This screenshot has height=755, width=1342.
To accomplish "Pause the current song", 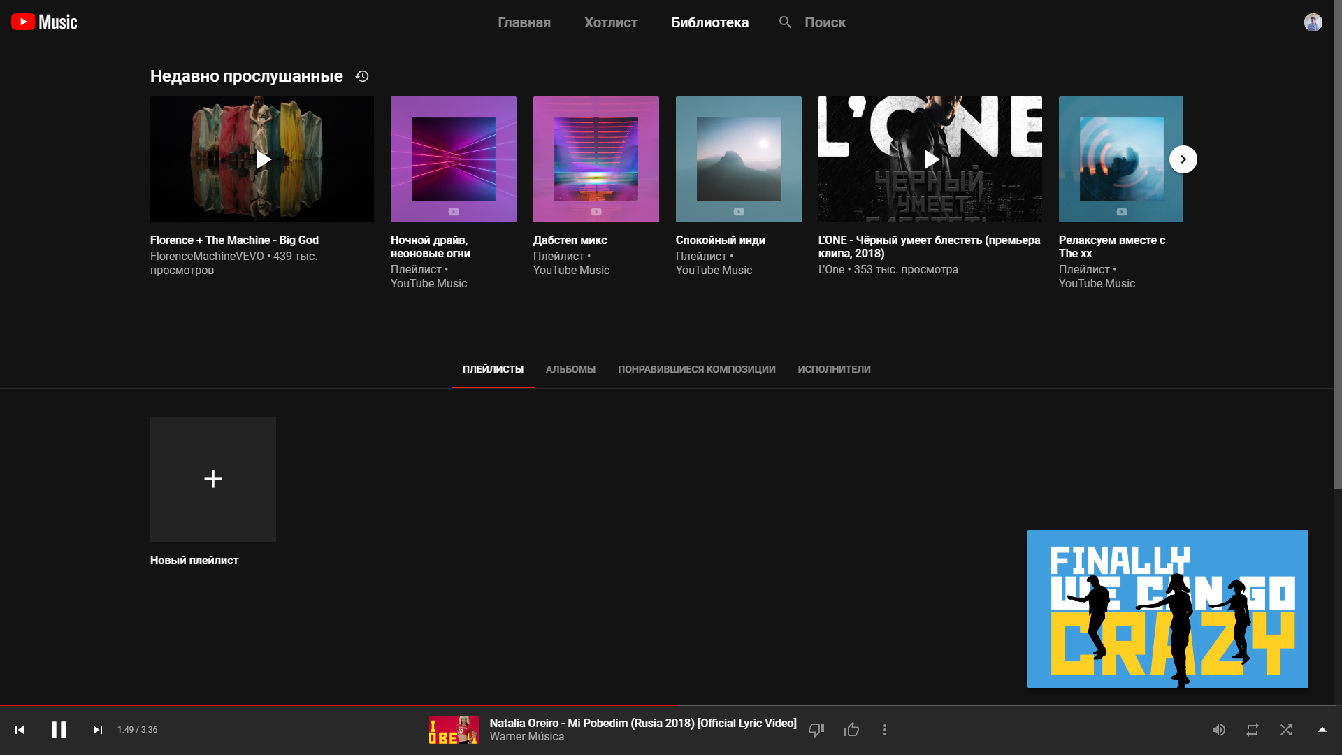I will point(59,730).
